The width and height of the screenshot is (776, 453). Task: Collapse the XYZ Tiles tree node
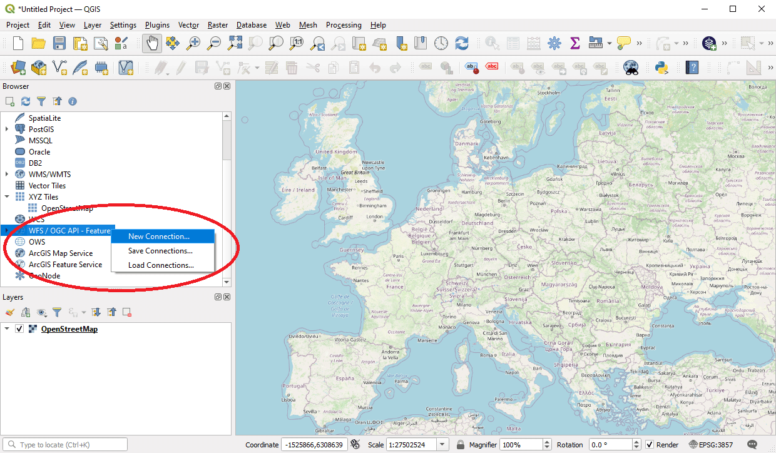point(7,197)
